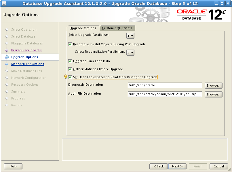The image size is (232, 172).
Task: Click Select Recompilation Parallelism label
Action: coord(100,52)
